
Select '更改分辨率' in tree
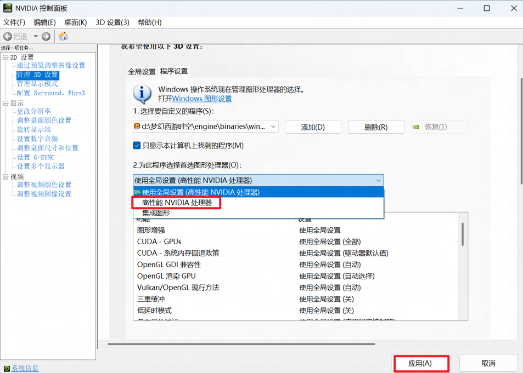[x=34, y=111]
